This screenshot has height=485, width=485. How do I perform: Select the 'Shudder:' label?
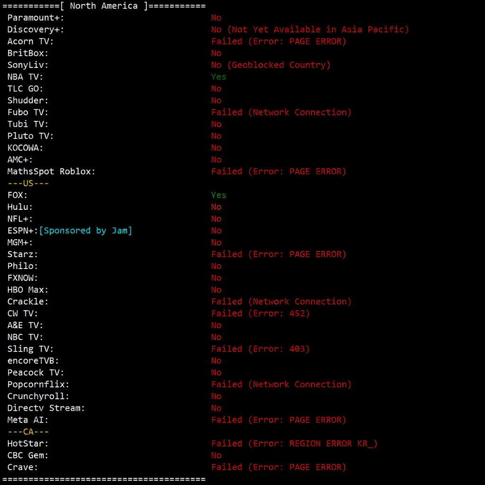point(28,100)
